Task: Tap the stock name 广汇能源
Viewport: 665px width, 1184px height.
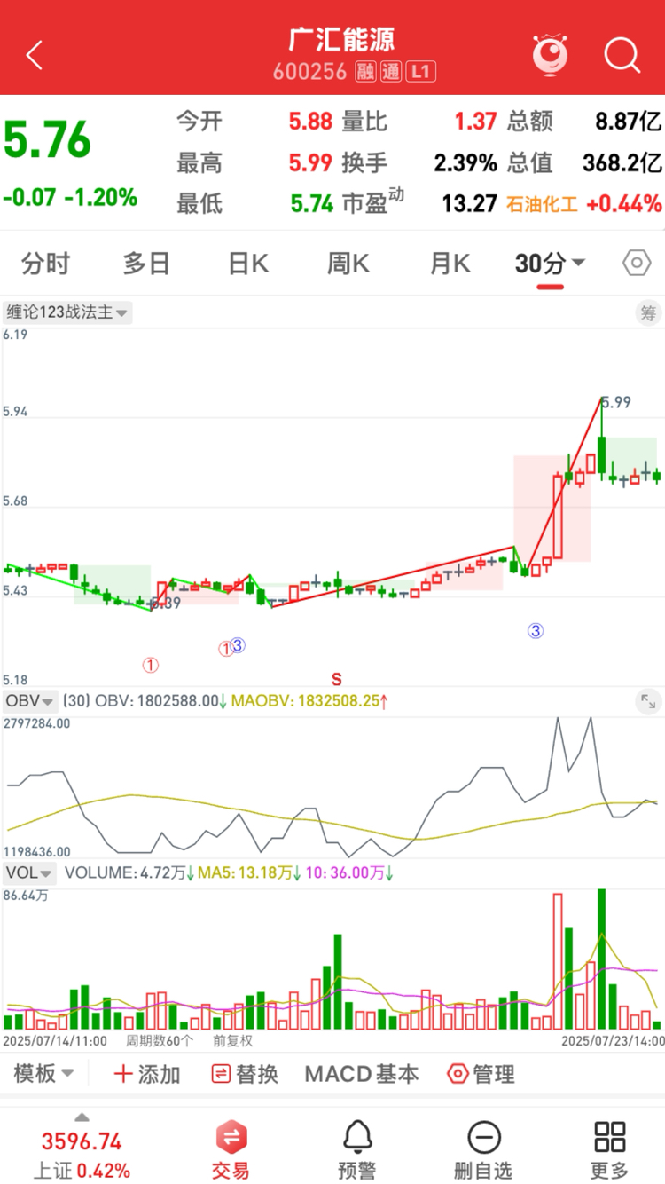Action: (341, 39)
